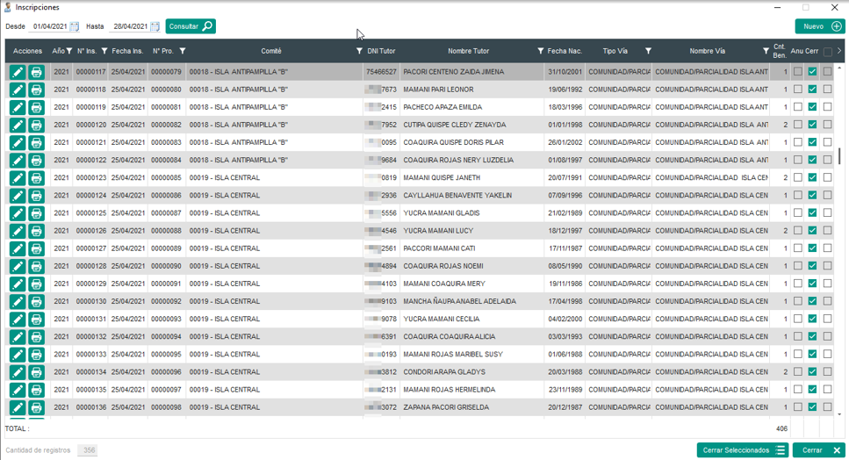Toggle the select-all checkbox in the header

click(827, 52)
